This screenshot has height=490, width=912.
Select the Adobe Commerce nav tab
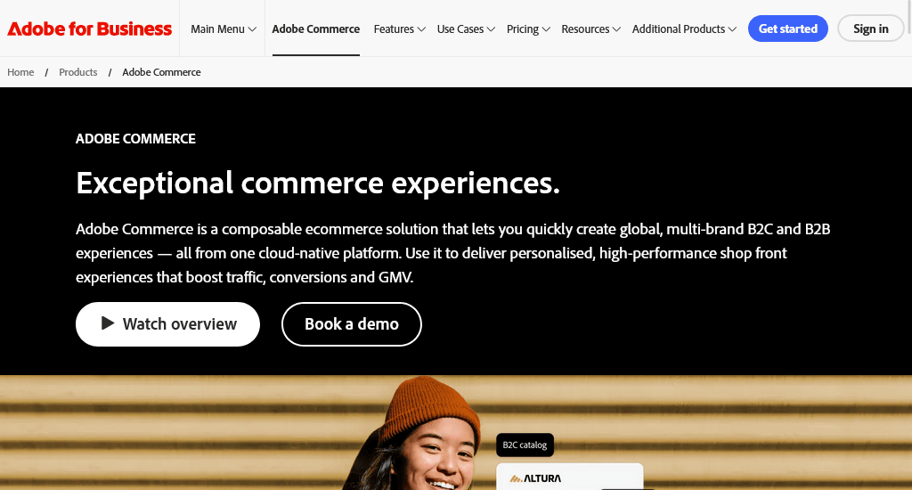(316, 29)
